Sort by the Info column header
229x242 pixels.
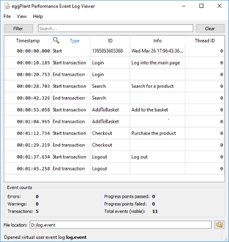click(157, 41)
